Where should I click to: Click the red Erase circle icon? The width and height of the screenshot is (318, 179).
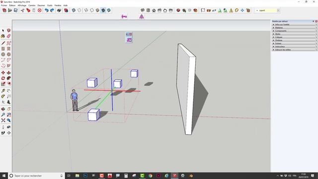[x=40, y=10]
